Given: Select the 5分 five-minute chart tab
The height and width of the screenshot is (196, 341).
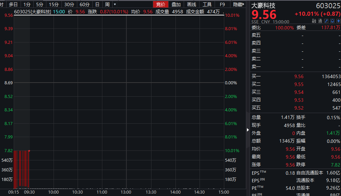Looking at the screenshot, I should 40,4.
